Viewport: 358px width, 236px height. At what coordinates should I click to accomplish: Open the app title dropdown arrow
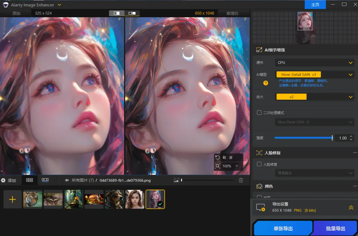(59, 5)
